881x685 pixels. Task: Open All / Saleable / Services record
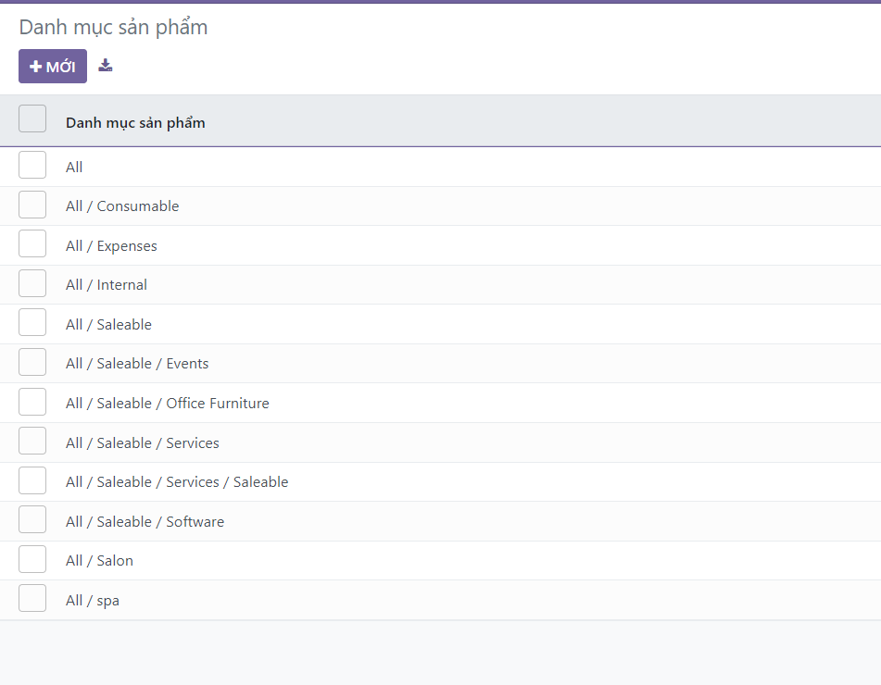(x=143, y=443)
